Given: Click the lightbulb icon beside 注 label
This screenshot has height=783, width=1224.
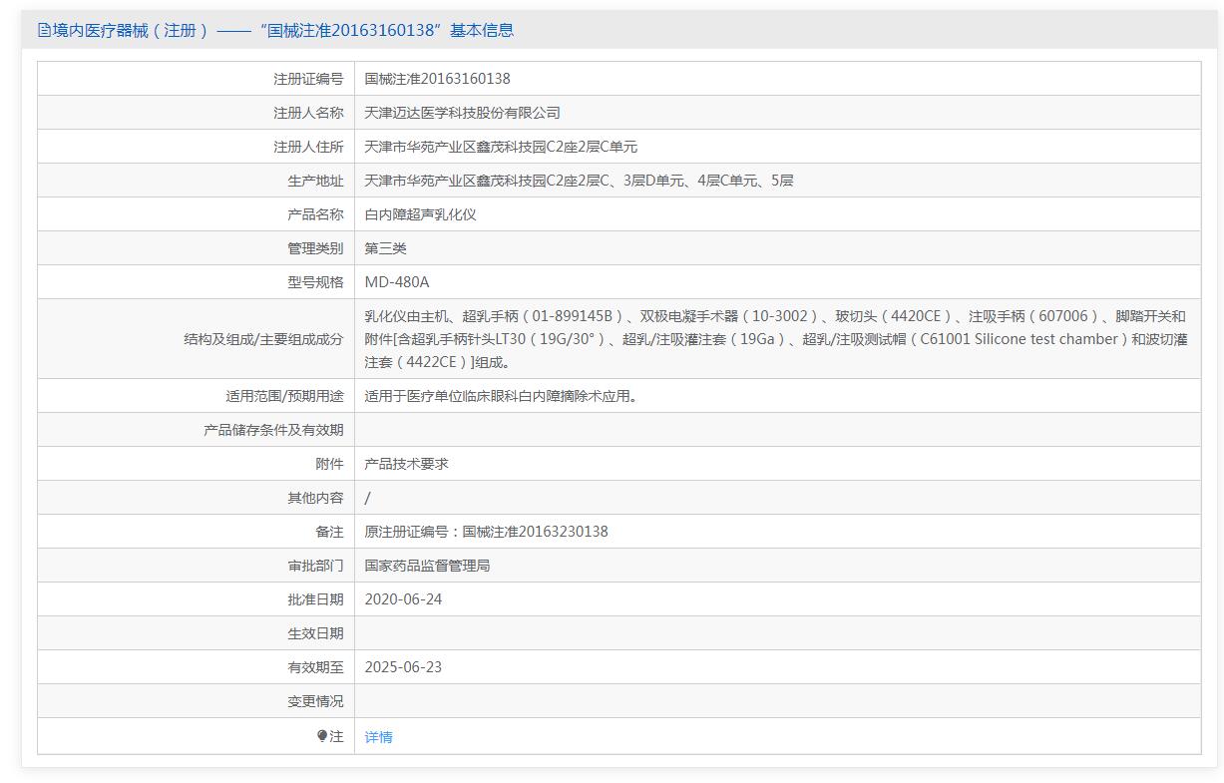Looking at the screenshot, I should (322, 736).
